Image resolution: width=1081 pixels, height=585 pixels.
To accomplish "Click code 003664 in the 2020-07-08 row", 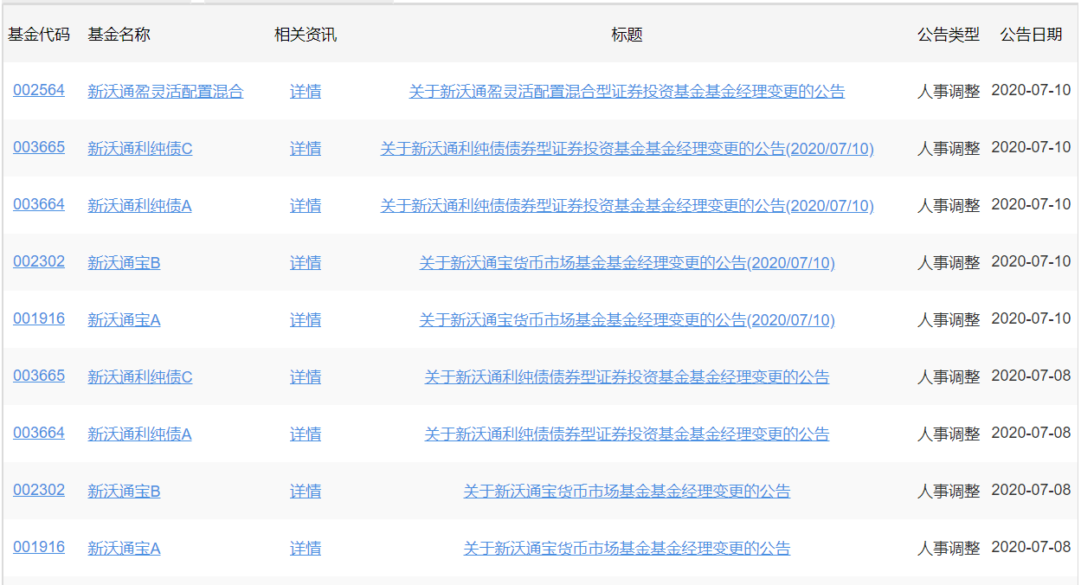I will pyautogui.click(x=39, y=433).
